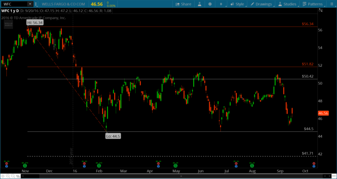Click the red earnings marker left of Nov

point(6,164)
